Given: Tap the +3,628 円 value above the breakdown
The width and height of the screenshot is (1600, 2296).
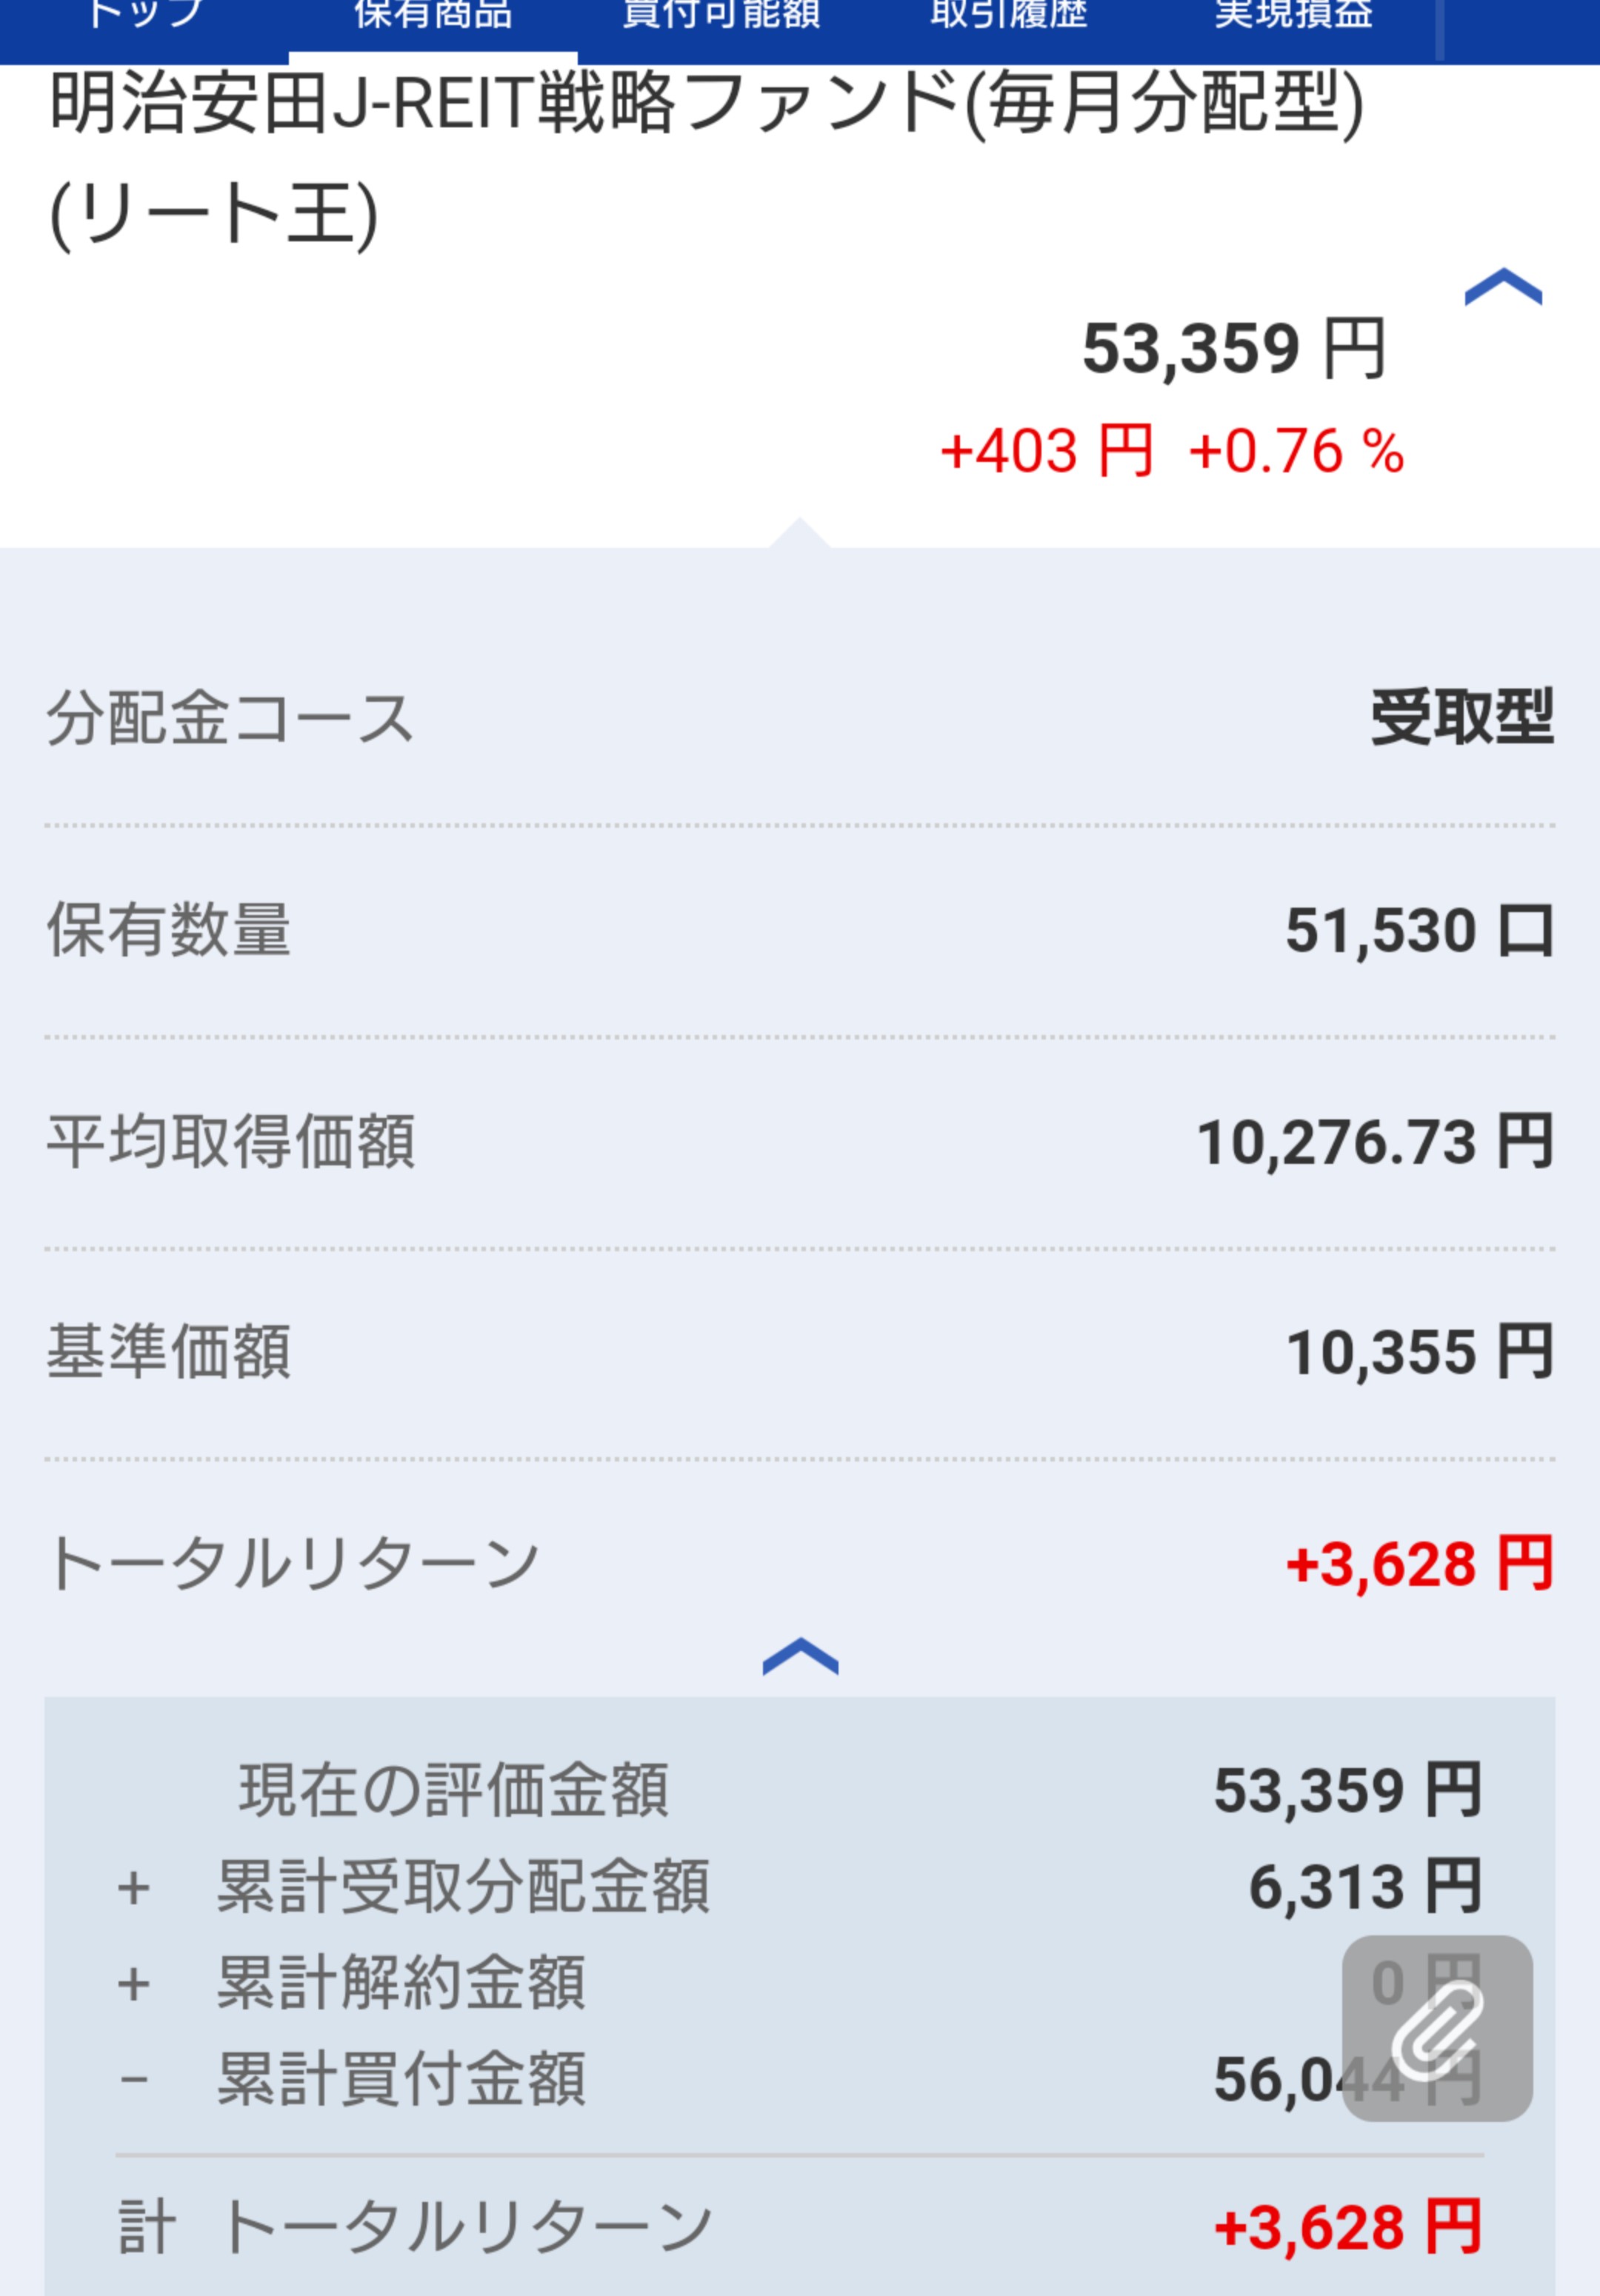Looking at the screenshot, I should 1419,1564.
